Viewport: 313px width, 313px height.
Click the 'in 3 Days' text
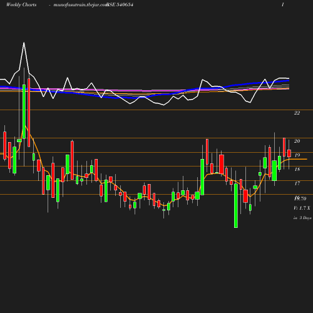tap(302, 218)
